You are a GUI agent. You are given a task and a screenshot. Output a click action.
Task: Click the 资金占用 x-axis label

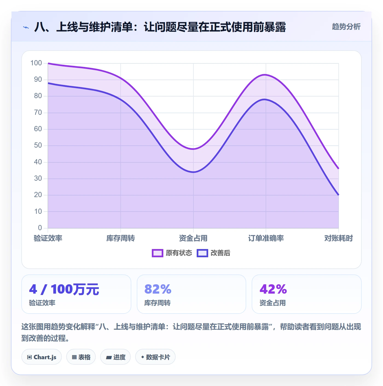point(193,238)
